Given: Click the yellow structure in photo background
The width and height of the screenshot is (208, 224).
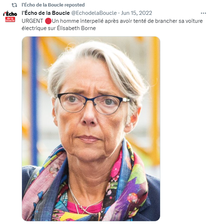Looking at the screenshot, I should (x=155, y=100).
